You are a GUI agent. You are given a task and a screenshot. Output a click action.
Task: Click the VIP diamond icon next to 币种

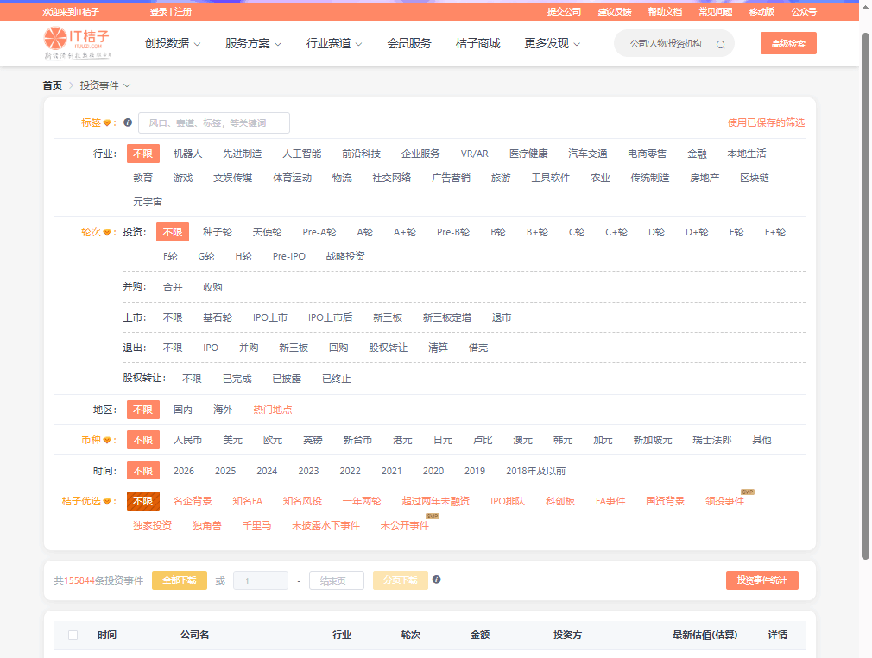[x=108, y=441]
